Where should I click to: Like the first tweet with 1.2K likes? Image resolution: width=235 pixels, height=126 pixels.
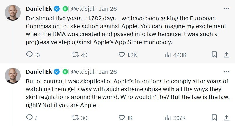[122, 55]
